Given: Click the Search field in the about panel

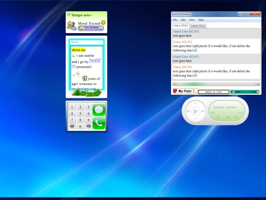Looking at the screenshot, I should tap(87, 42).
